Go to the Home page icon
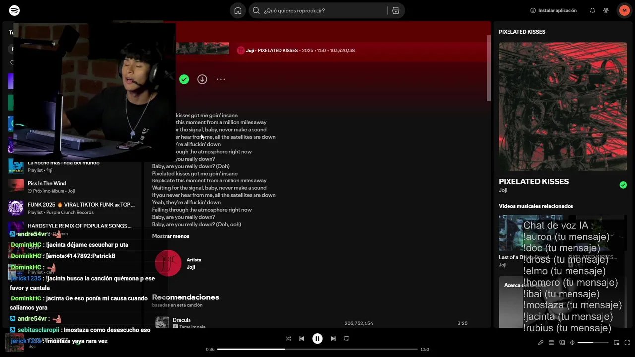 pyautogui.click(x=238, y=10)
